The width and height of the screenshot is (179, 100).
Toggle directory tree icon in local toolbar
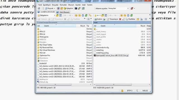[90, 16]
